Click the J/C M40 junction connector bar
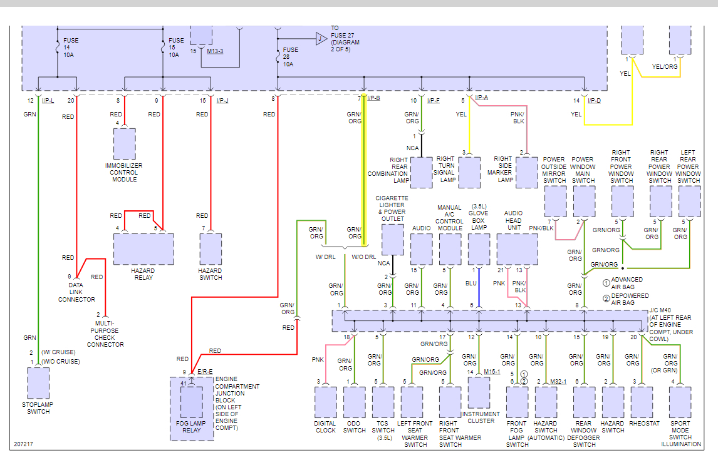This screenshot has height=465, width=718. coord(489,321)
